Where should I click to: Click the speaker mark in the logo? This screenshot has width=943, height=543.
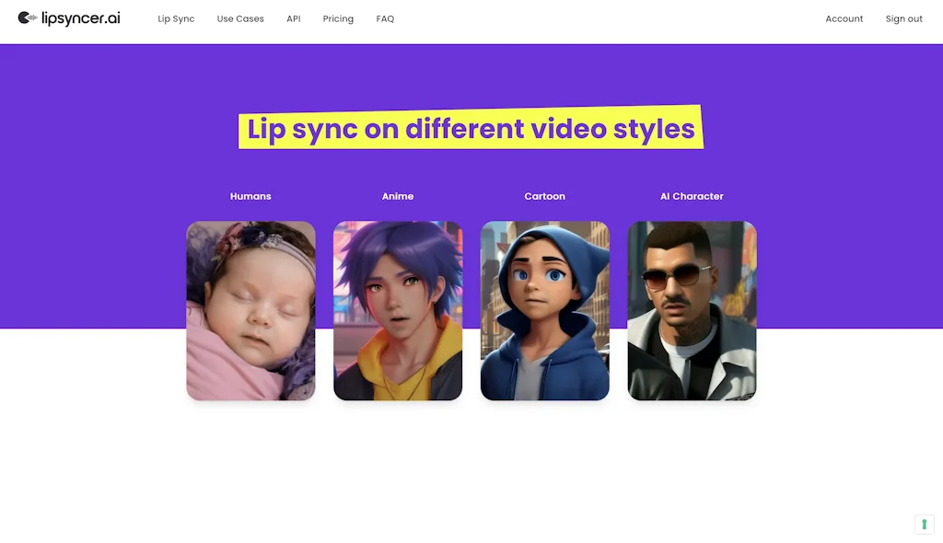29,16
